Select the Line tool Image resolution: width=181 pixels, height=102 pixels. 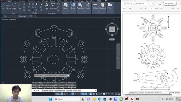3,6
